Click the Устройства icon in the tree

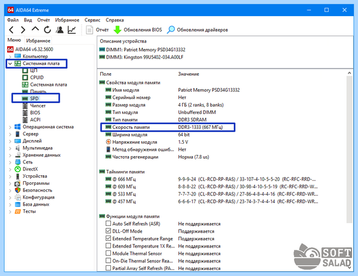17,176
